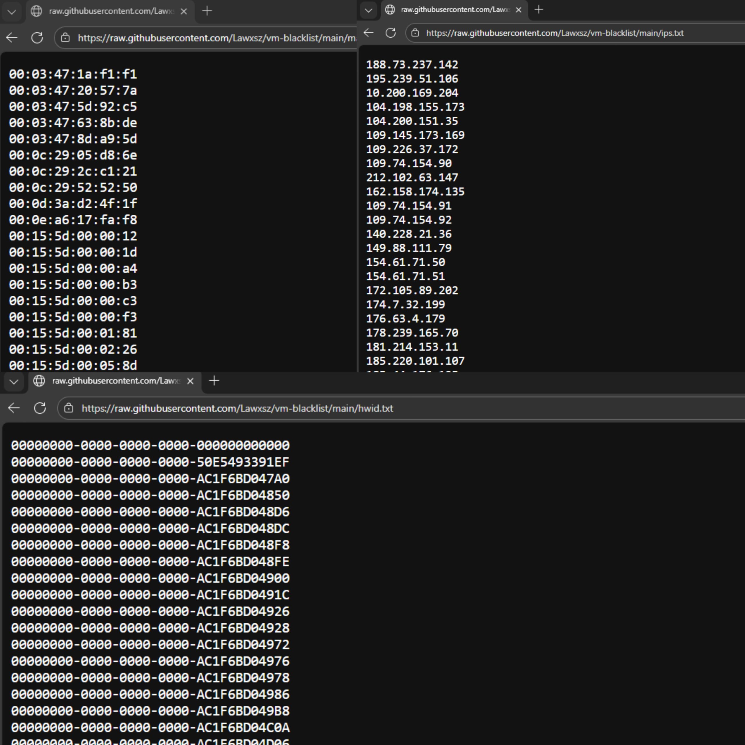Click MAC address 00:03:47:1a:f1:f1
The width and height of the screenshot is (745, 745).
pyautogui.click(x=73, y=74)
